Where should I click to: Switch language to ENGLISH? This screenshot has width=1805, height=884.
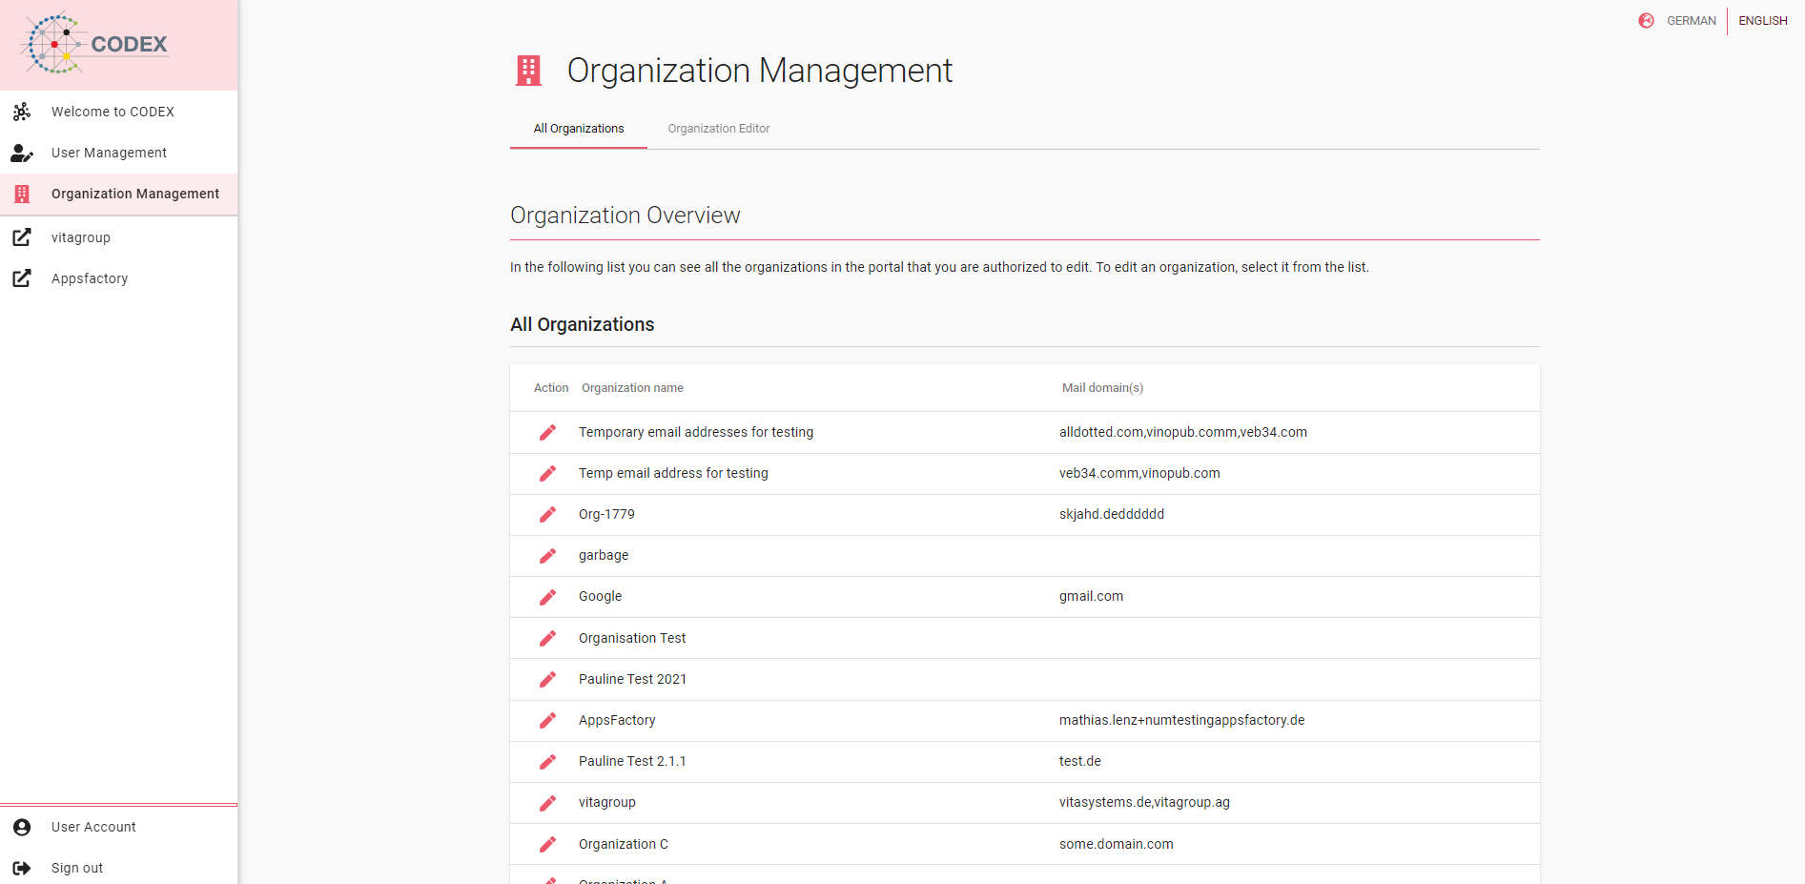click(x=1762, y=20)
